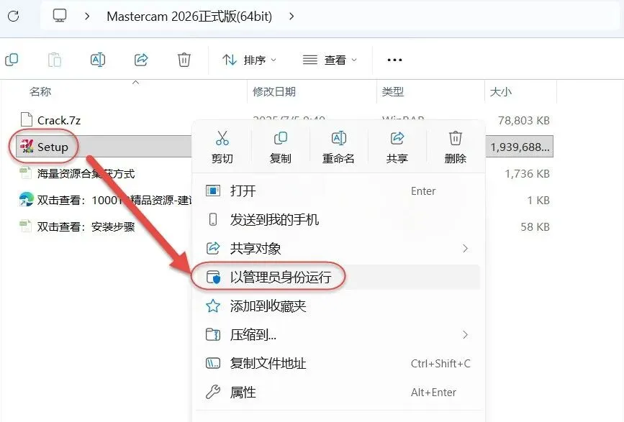Choose 共享对象 from the context menu

click(338, 249)
